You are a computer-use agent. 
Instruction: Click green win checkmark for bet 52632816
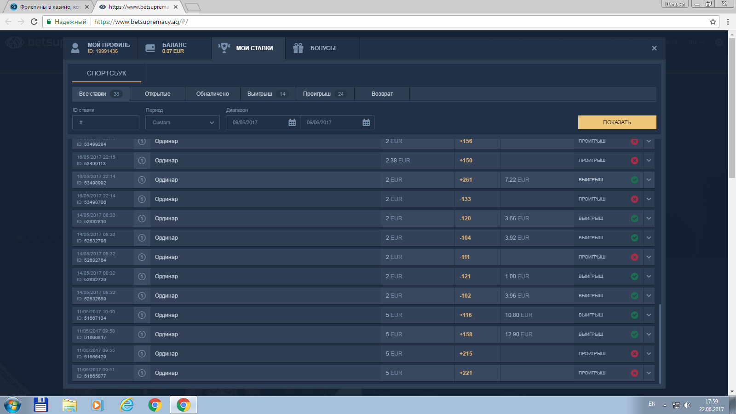click(x=634, y=218)
